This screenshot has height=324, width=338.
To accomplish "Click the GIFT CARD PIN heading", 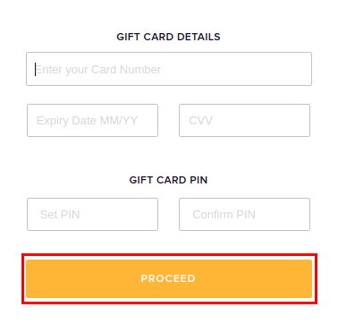I will (168, 180).
